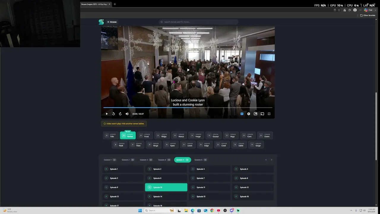This screenshot has height=214, width=380.
Task: Launch Google Chrome from the taskbar
Action: point(212,210)
